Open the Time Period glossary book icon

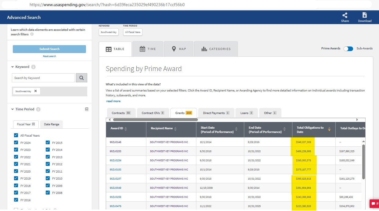[x=87, y=109]
